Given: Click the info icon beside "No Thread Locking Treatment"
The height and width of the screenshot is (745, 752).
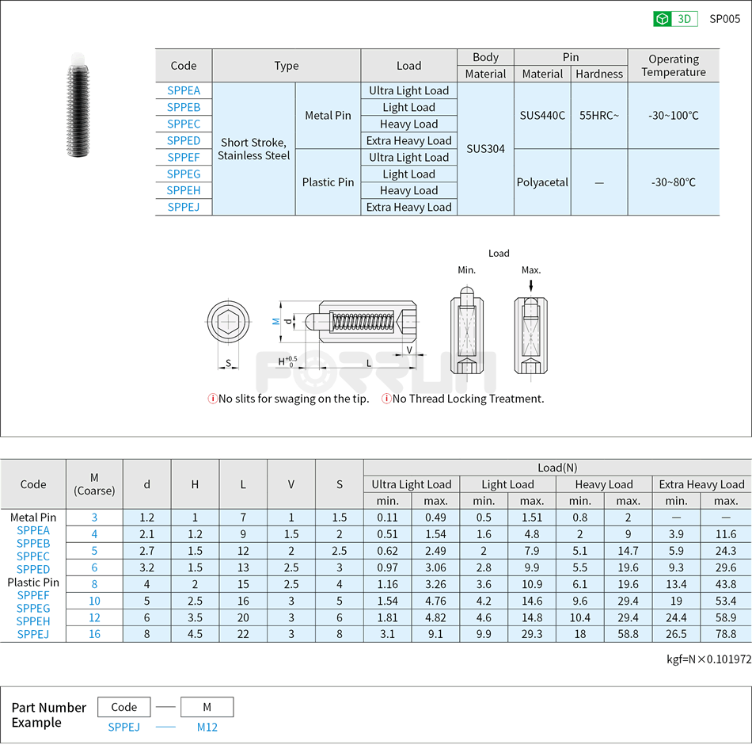Looking at the screenshot, I should [x=386, y=399].
